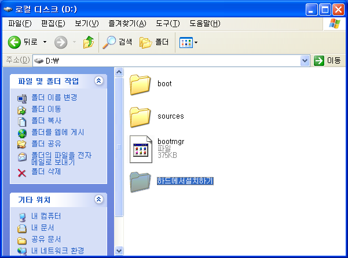Expand the address bar dropdown
This screenshot has height=258, width=348.
[305, 61]
